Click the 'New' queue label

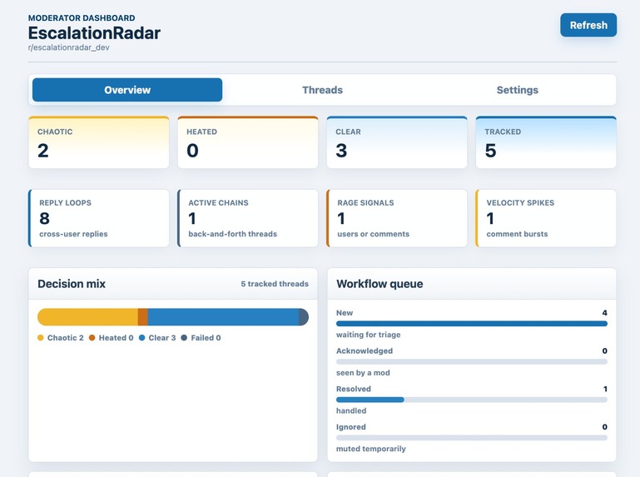345,313
